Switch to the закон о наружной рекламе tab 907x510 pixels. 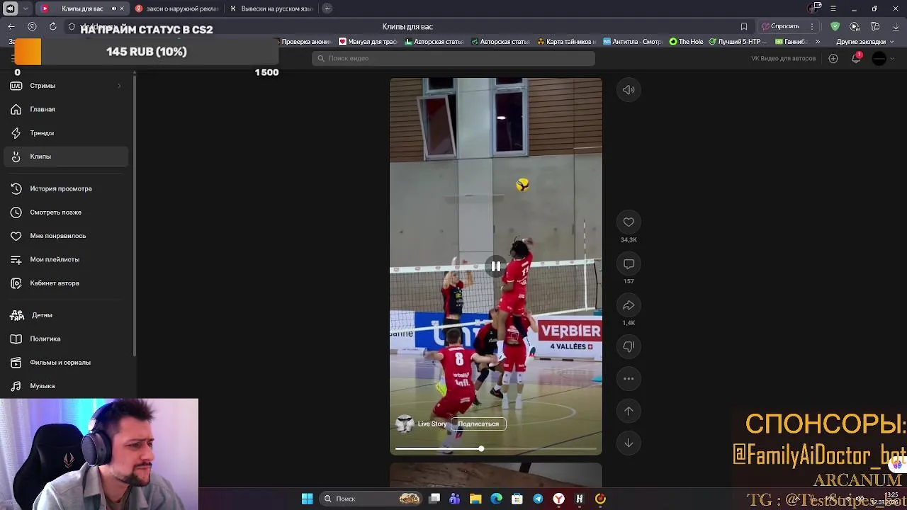(x=177, y=8)
